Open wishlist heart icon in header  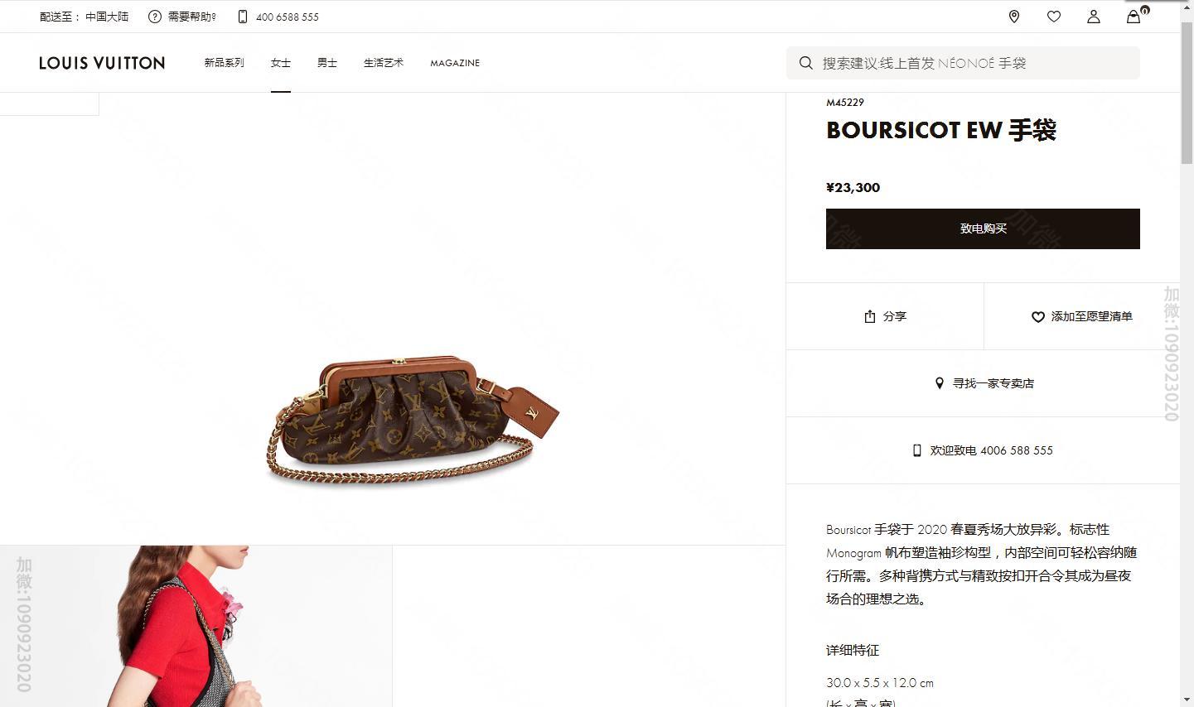tap(1053, 17)
